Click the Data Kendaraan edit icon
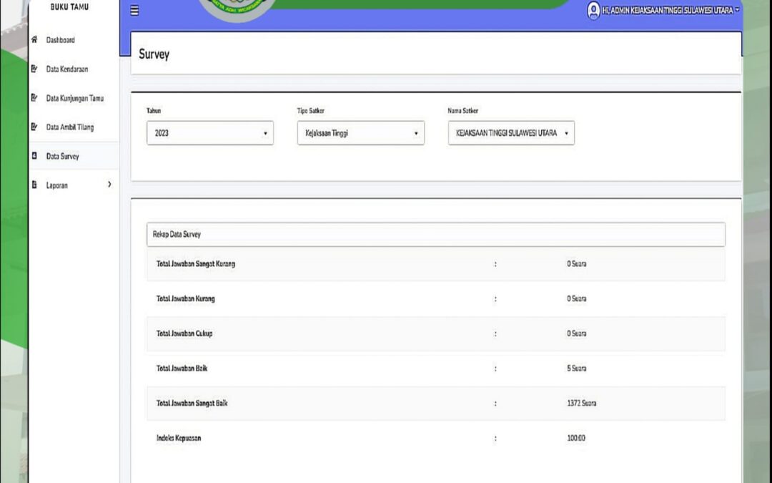This screenshot has height=483, width=772. 34,69
